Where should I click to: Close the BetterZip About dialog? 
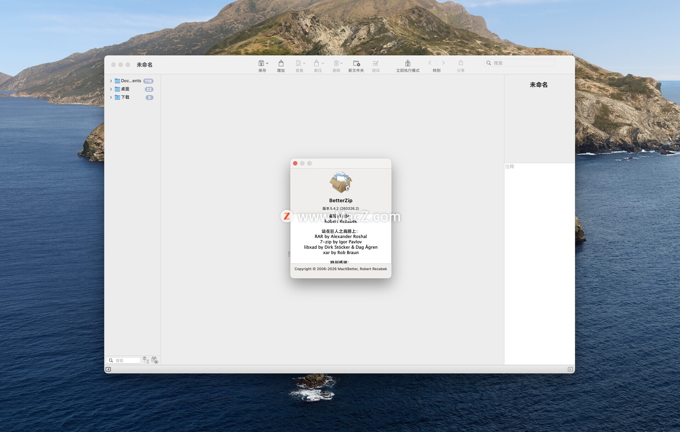tap(295, 163)
